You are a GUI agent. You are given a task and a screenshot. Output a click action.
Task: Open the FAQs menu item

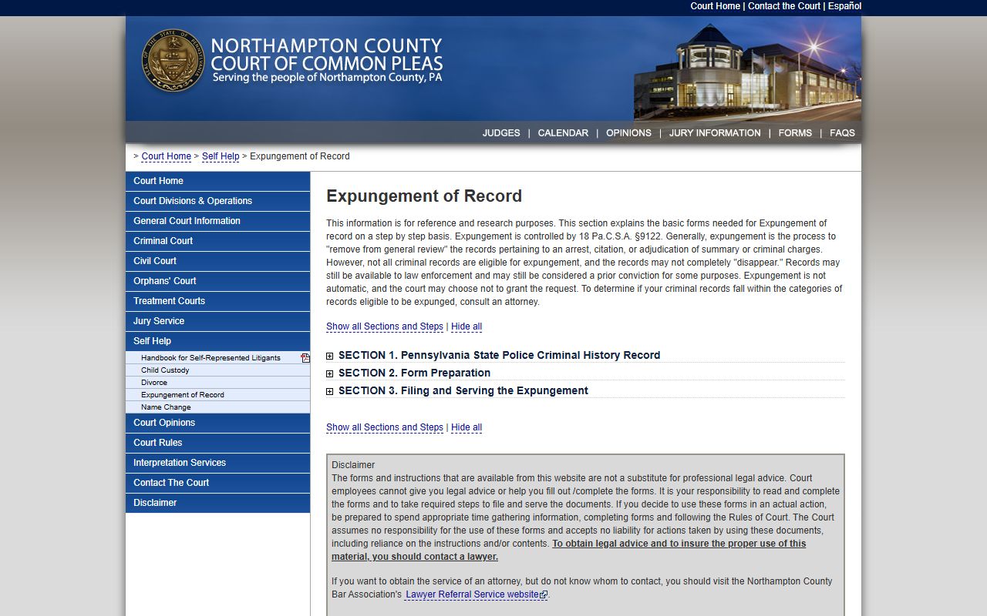tap(842, 133)
